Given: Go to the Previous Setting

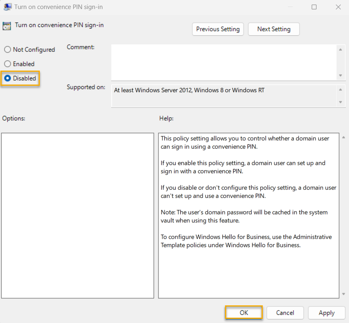Looking at the screenshot, I should pyautogui.click(x=218, y=29).
